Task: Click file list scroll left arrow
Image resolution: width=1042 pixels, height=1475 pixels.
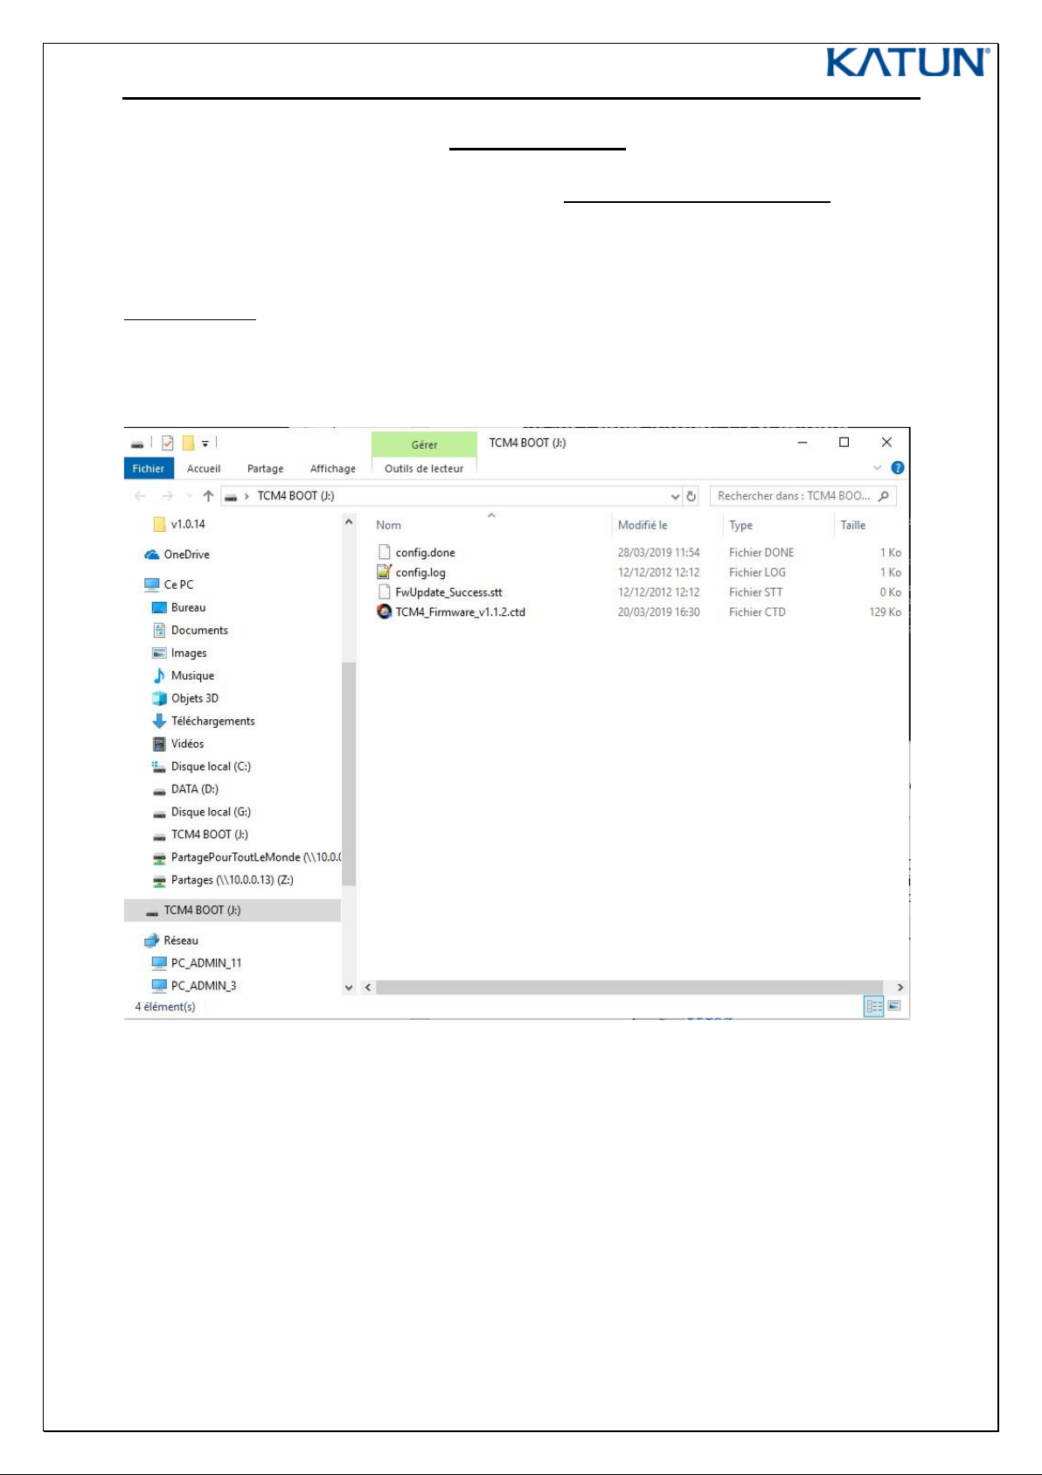Action: point(368,988)
